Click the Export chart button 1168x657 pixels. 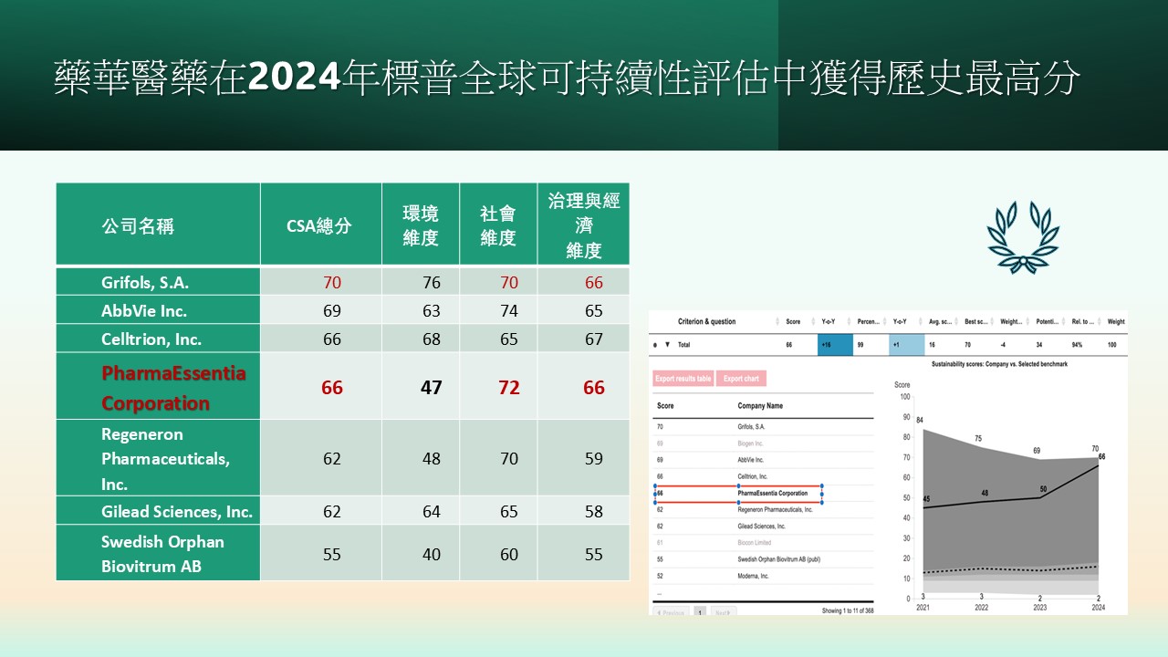click(741, 378)
